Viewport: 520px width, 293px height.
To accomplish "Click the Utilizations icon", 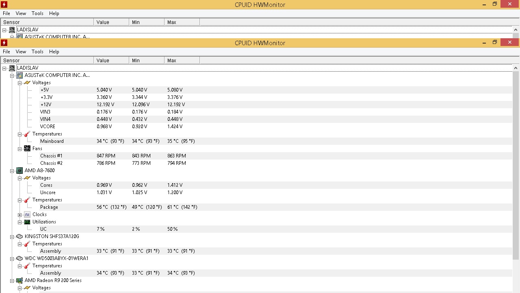I will coord(27,222).
